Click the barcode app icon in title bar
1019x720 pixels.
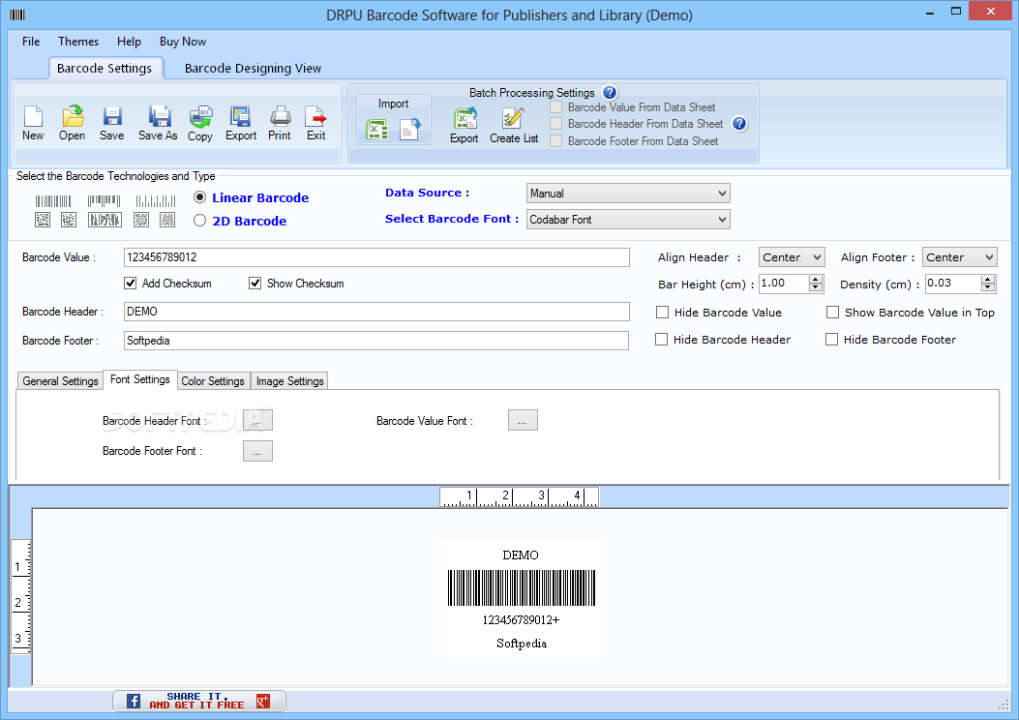[17, 15]
